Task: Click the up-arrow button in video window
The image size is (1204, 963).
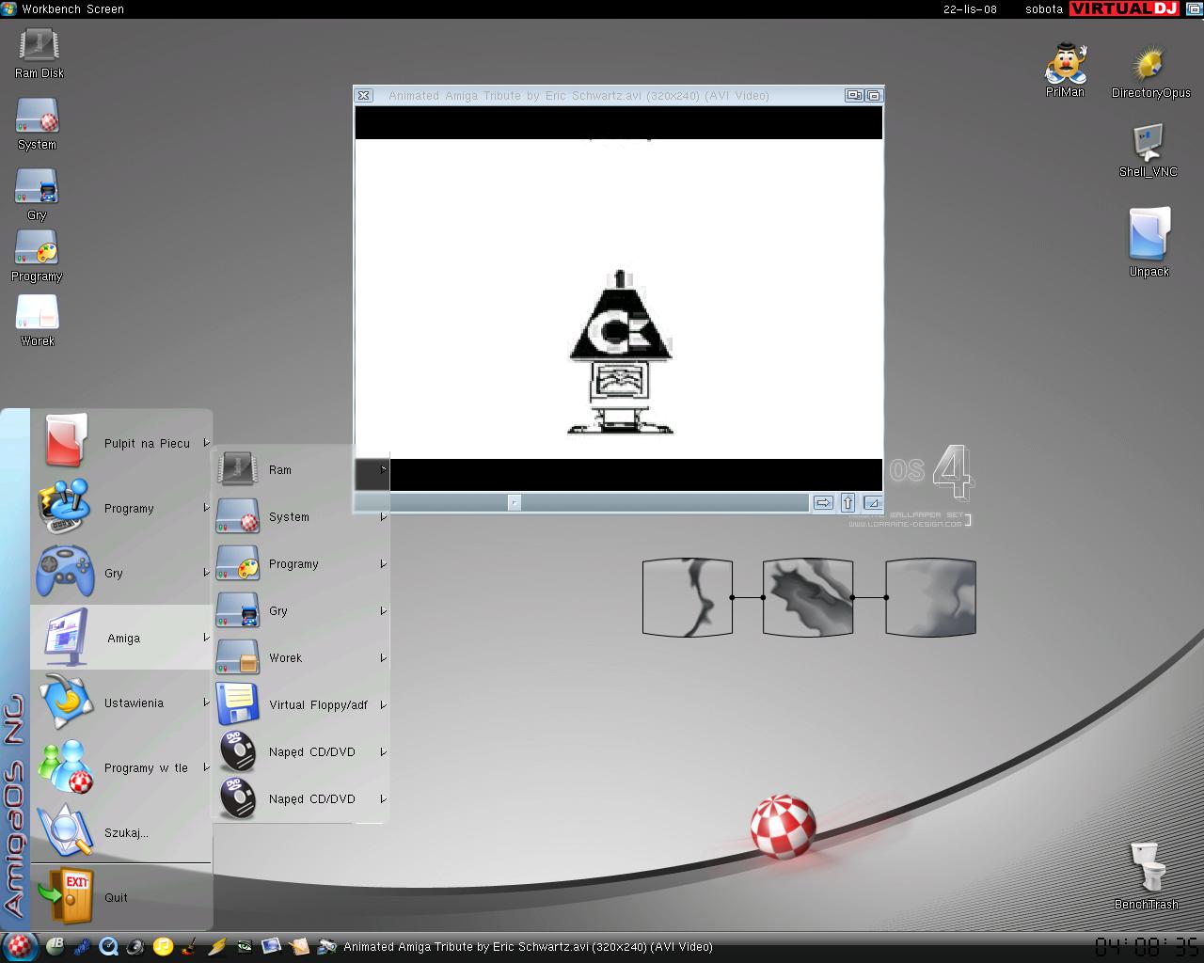Action: click(x=848, y=502)
